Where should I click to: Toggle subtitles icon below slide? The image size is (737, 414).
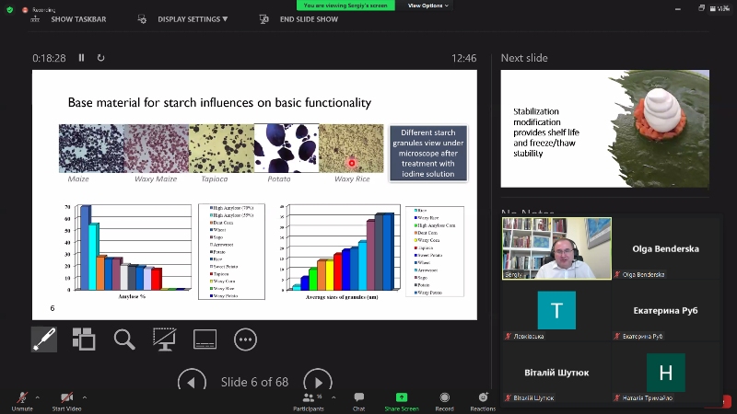pyautogui.click(x=205, y=339)
